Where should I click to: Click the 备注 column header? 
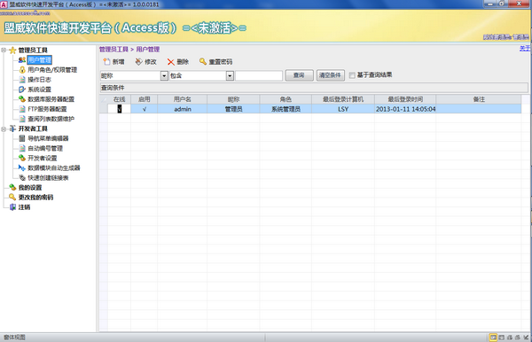pos(479,99)
